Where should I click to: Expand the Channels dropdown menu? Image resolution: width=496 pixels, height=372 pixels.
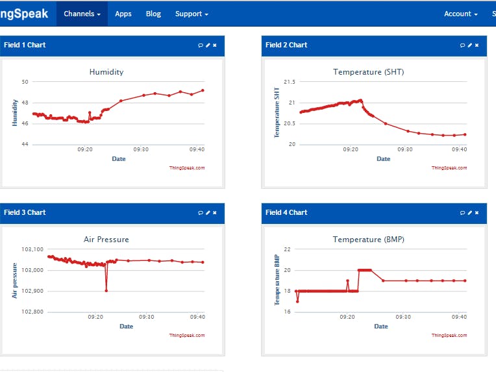pyautogui.click(x=82, y=14)
